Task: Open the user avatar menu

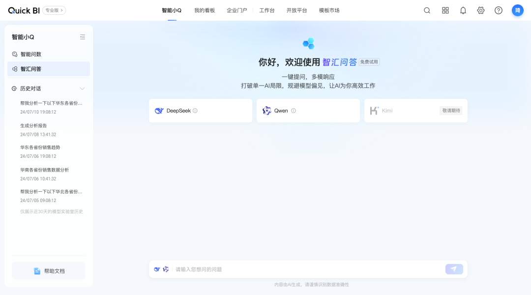Action: [x=517, y=10]
